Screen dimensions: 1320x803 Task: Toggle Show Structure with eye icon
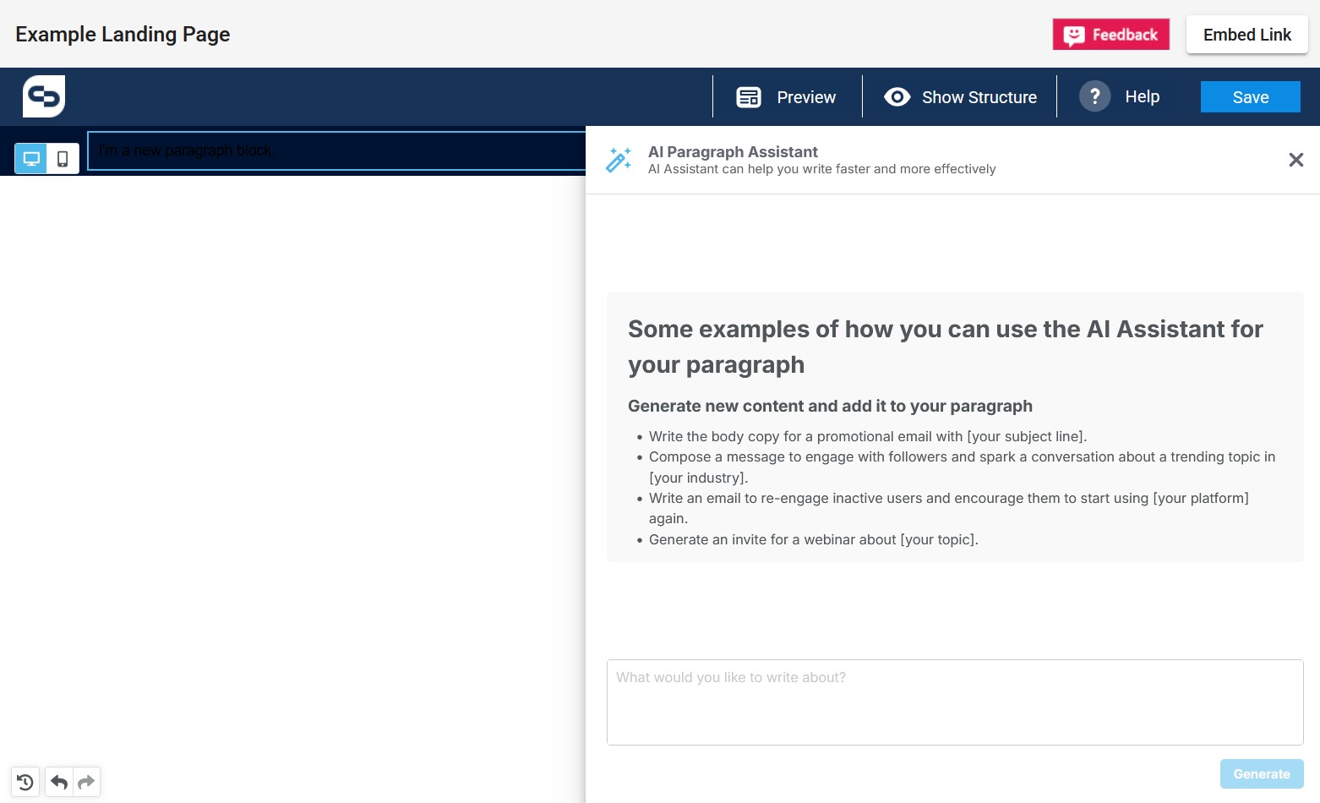[960, 97]
